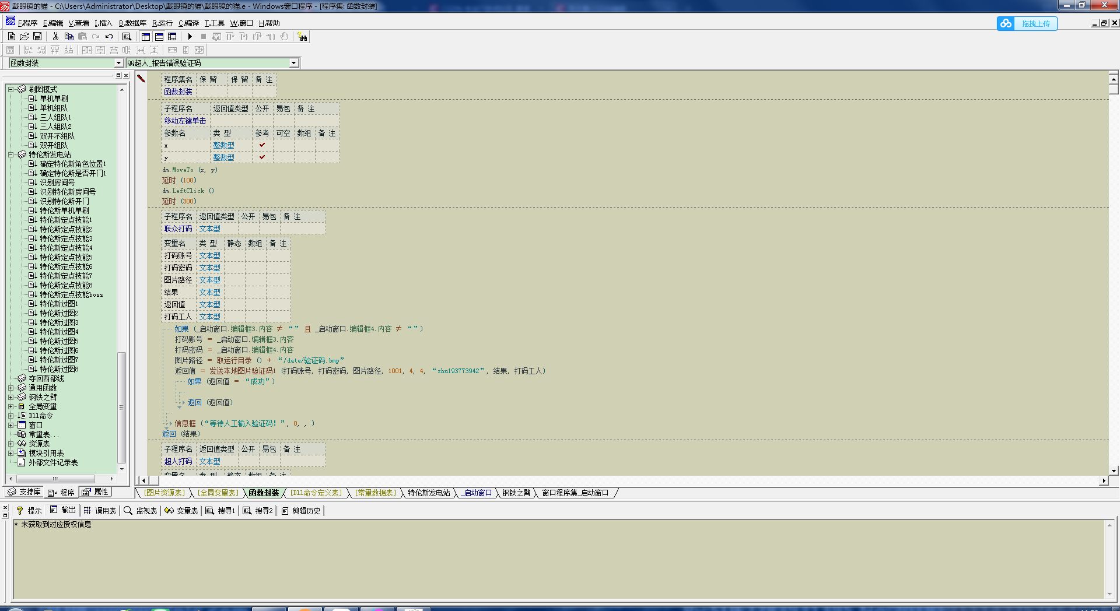Close the bottom output panel with X icon
1120x611 pixels.
(5, 508)
